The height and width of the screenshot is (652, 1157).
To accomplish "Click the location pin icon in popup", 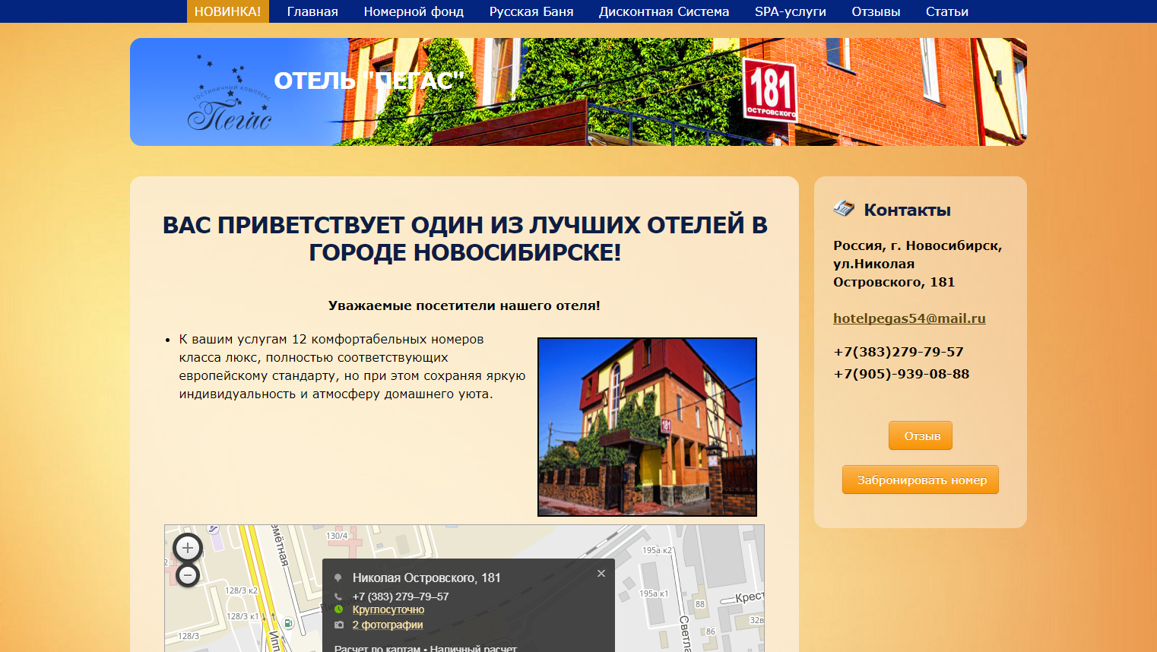I will pos(338,578).
